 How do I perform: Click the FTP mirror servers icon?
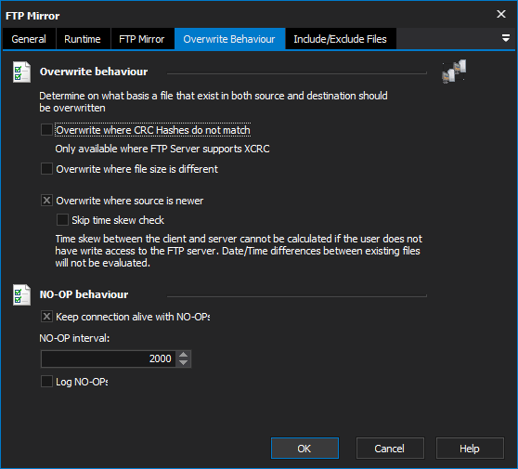[454, 72]
